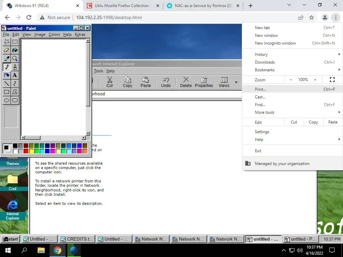This screenshot has width=343, height=257.
Task: Pick the bright red color swatch
Action: [x=26, y=151]
